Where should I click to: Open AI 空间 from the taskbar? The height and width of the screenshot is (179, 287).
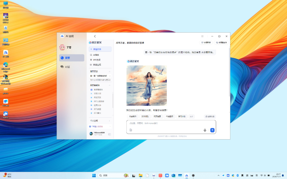coord(187,175)
